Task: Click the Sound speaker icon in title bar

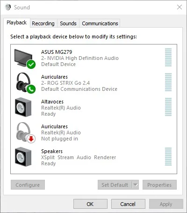Action: pos(8,7)
